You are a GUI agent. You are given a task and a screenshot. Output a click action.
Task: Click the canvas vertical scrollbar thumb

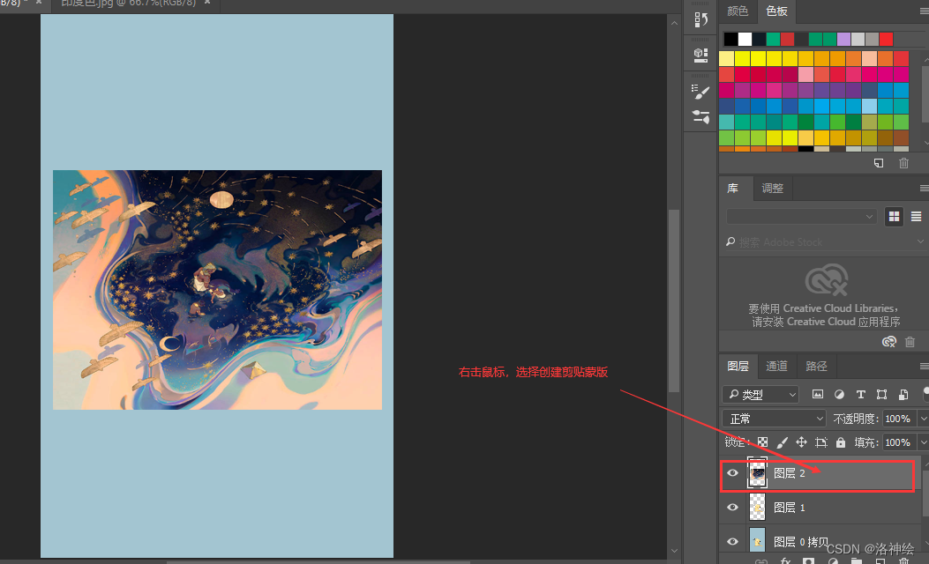(674, 301)
